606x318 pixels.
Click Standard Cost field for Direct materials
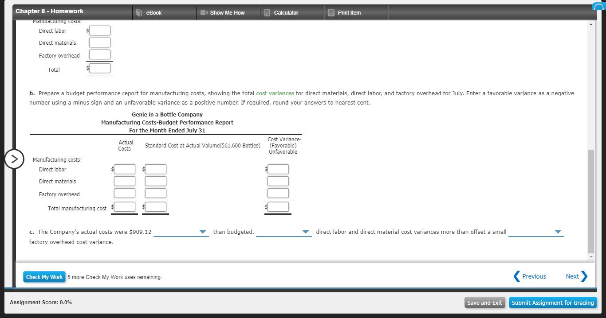pos(156,181)
